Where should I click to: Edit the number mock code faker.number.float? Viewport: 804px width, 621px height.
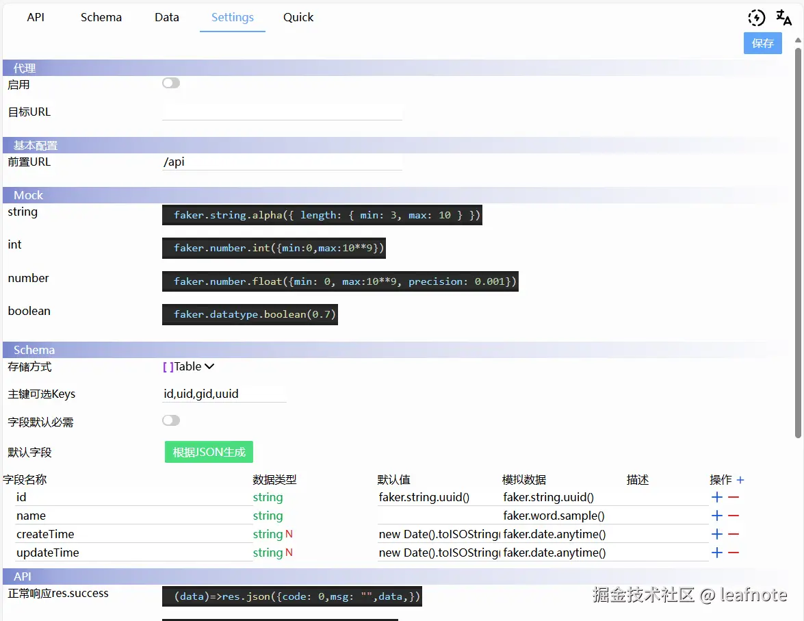pos(340,281)
